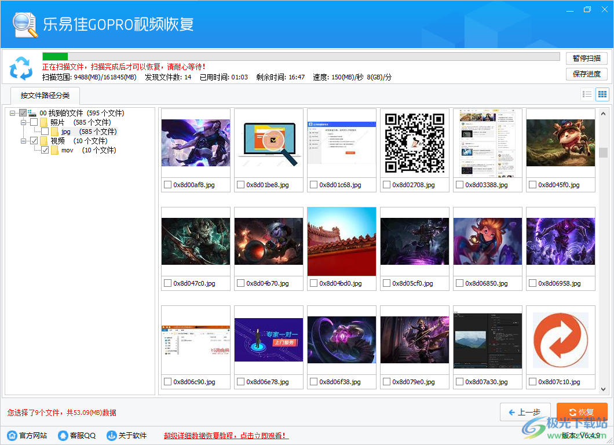614x445 pixels.
Task: Open thumbnail 0x8d06e78.jpg with 专家一对一
Action: (269, 340)
